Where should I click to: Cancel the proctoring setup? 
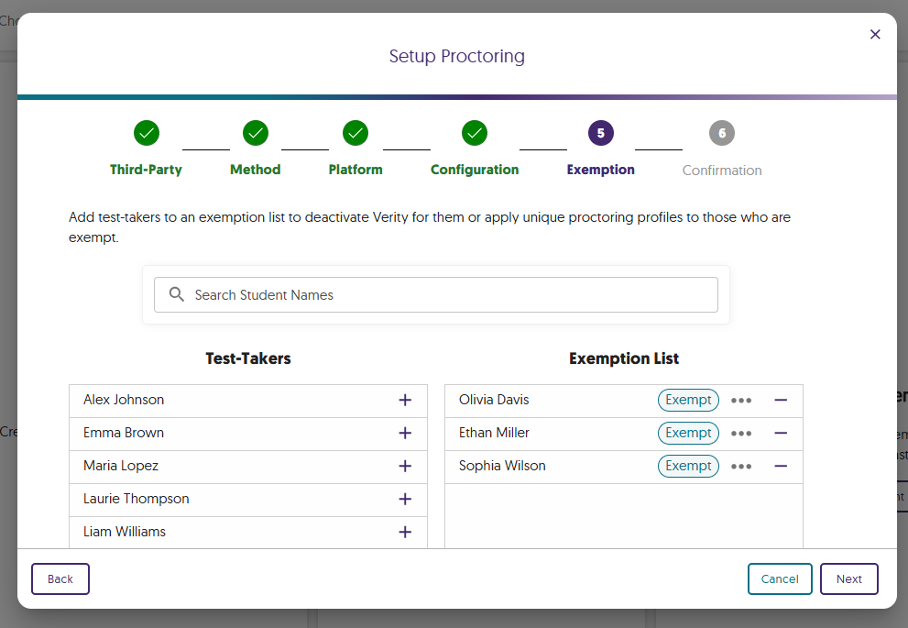[x=780, y=579]
